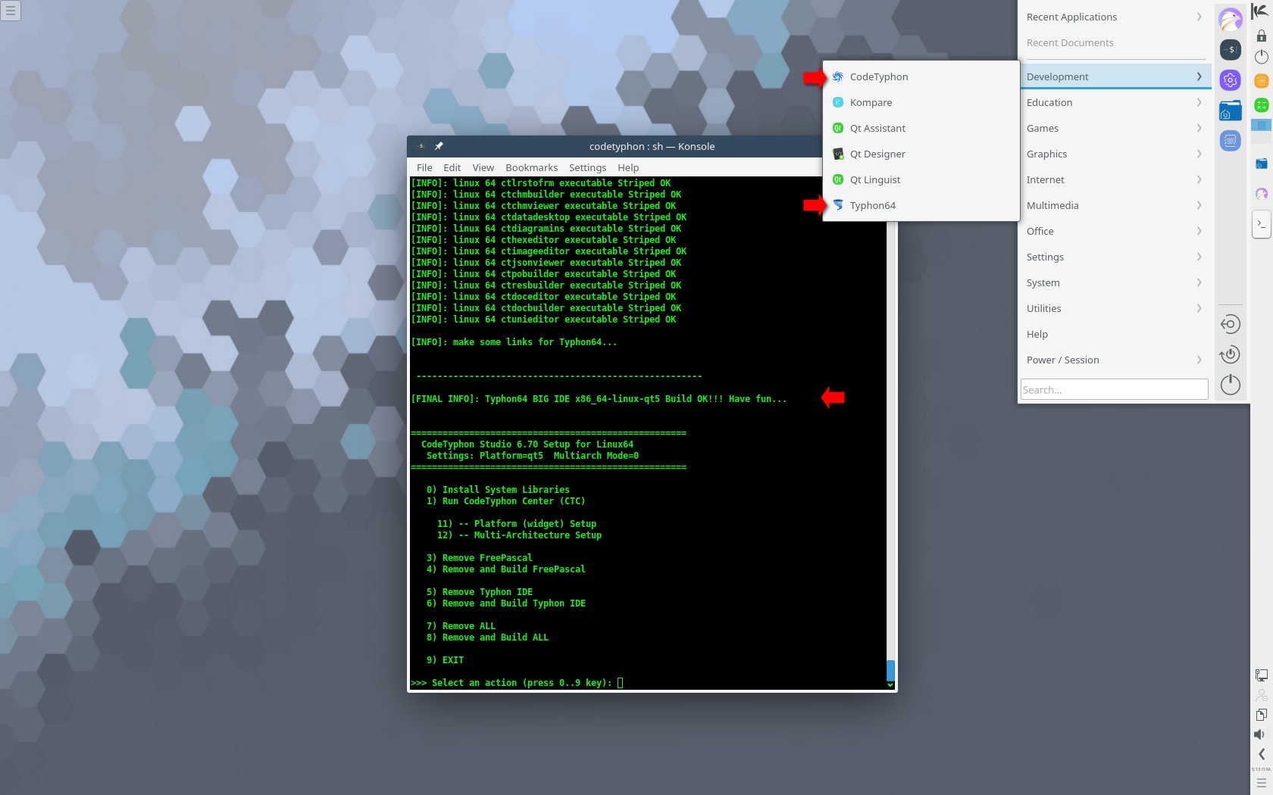The image size is (1273, 795).
Task: Click the Konsole window menu icon in titlebar
Action: coord(421,146)
